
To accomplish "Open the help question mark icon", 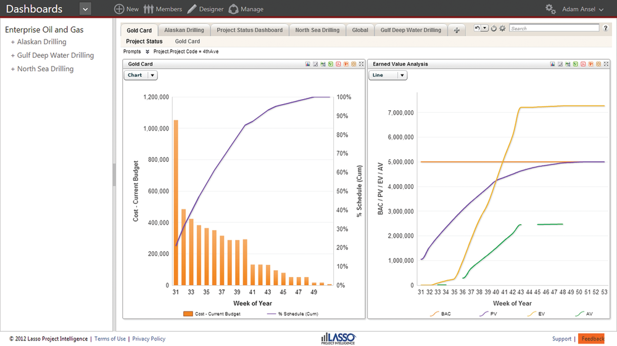I will point(606,28).
